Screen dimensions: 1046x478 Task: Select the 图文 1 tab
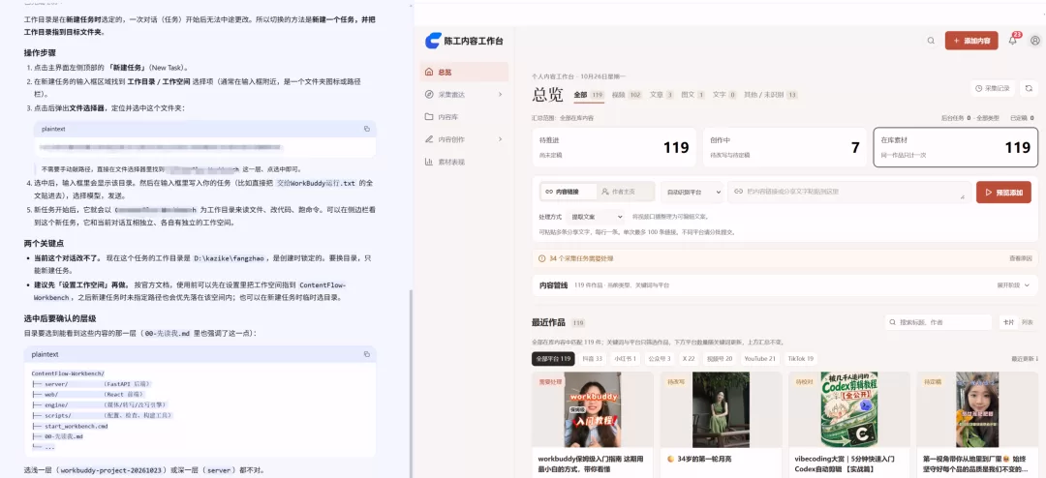(693, 95)
